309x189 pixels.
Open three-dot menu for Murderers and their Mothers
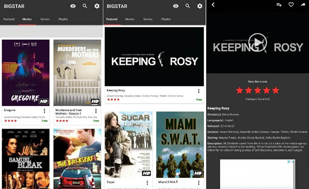click(96, 111)
